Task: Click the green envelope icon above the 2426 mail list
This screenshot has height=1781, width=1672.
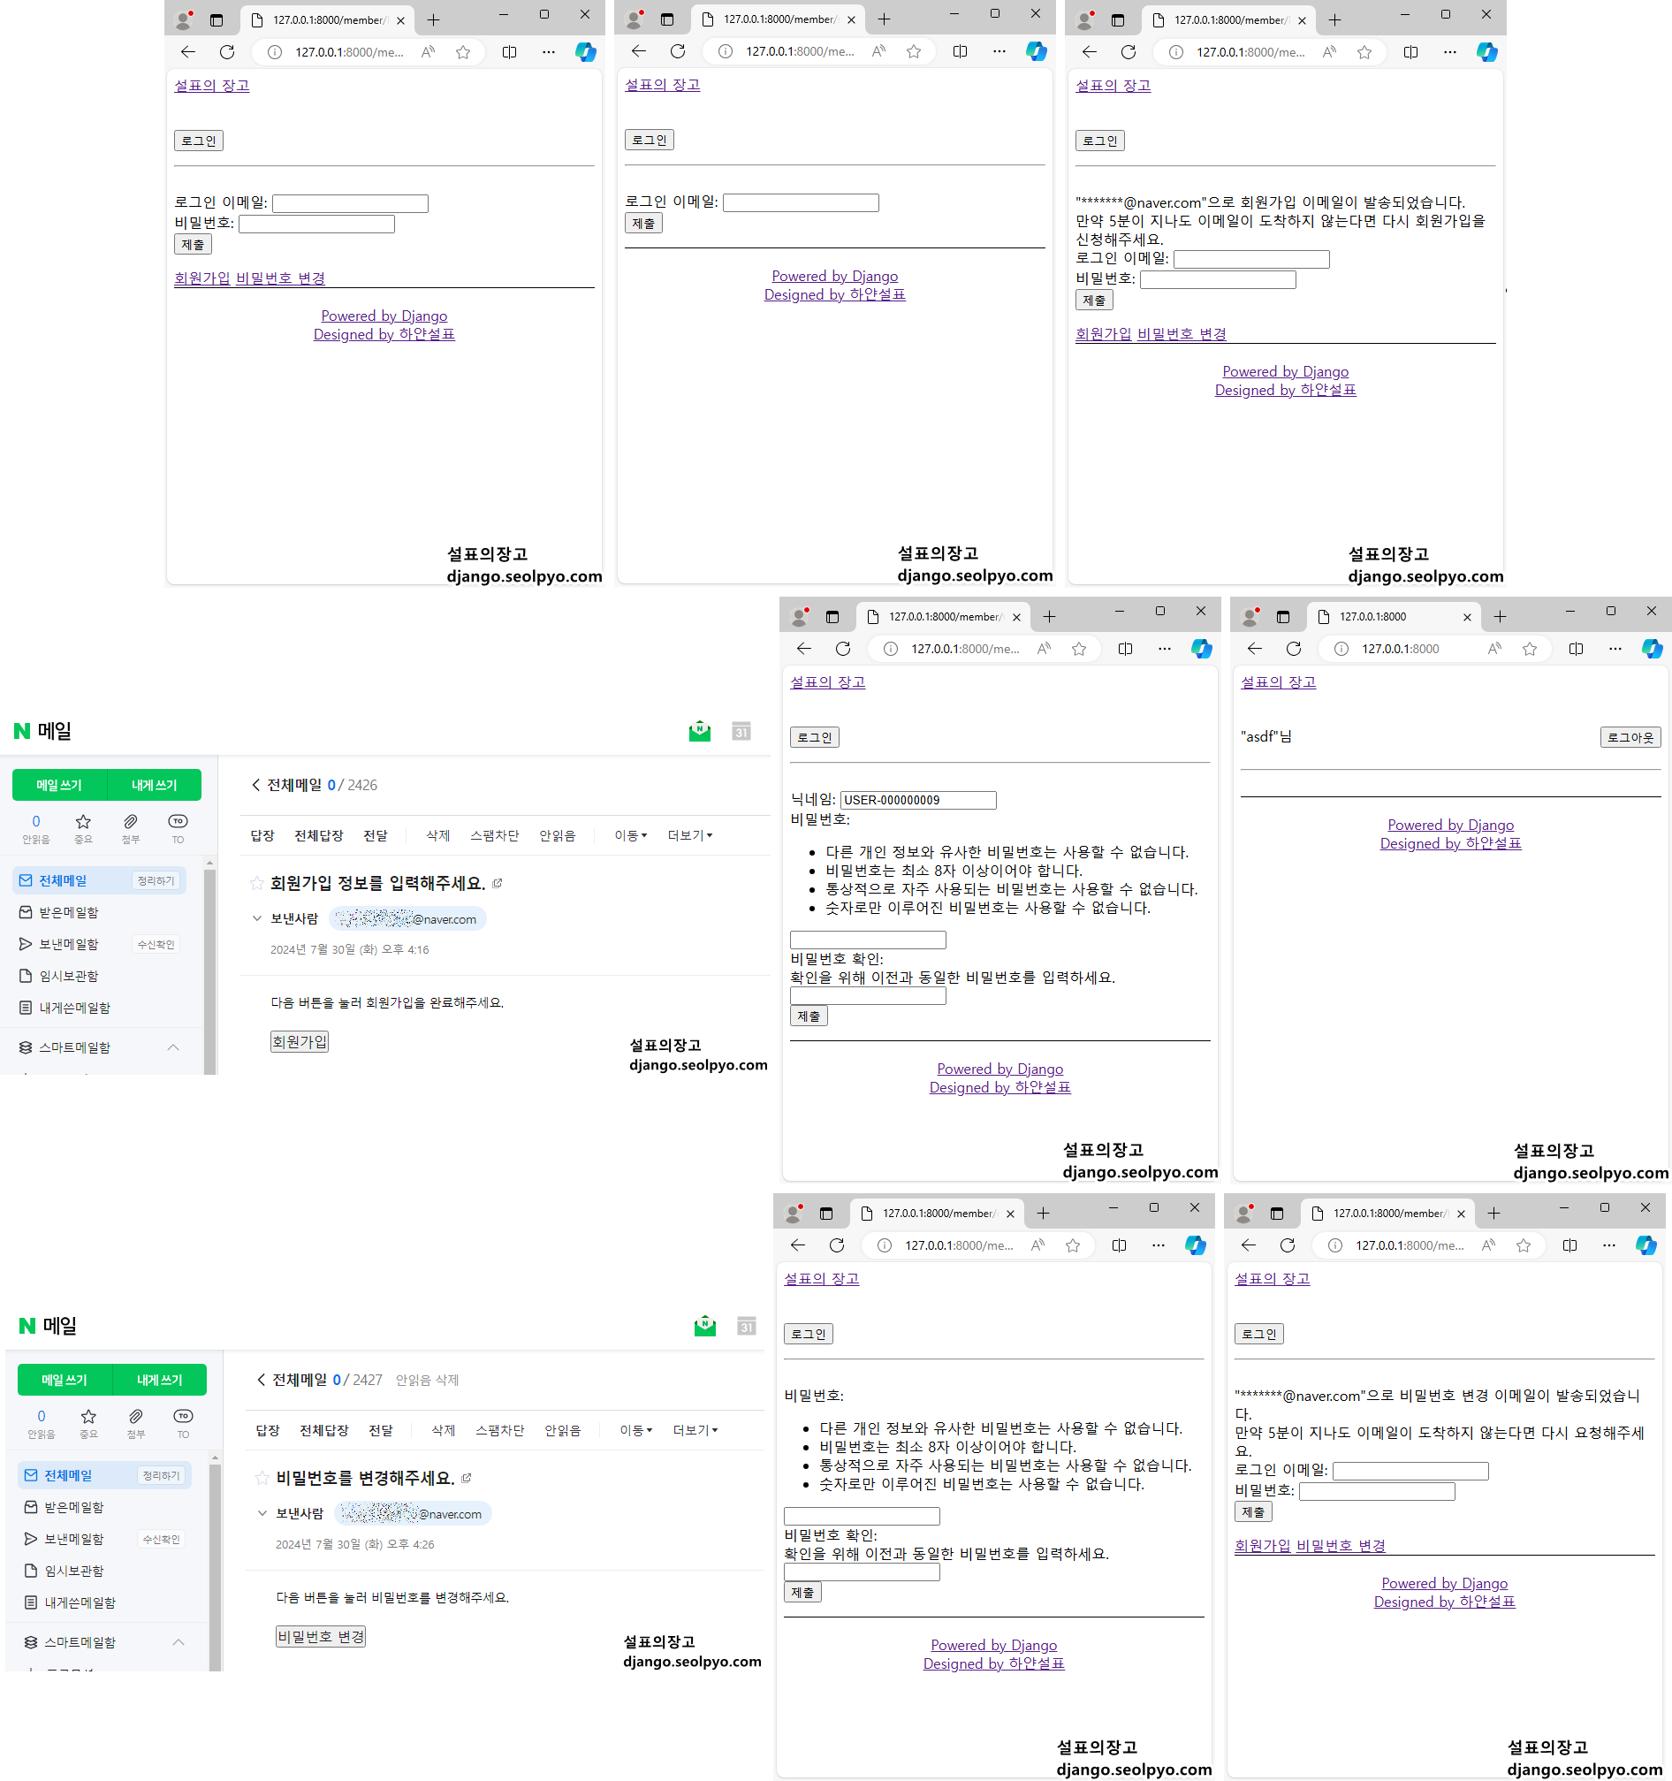Action: click(x=699, y=731)
